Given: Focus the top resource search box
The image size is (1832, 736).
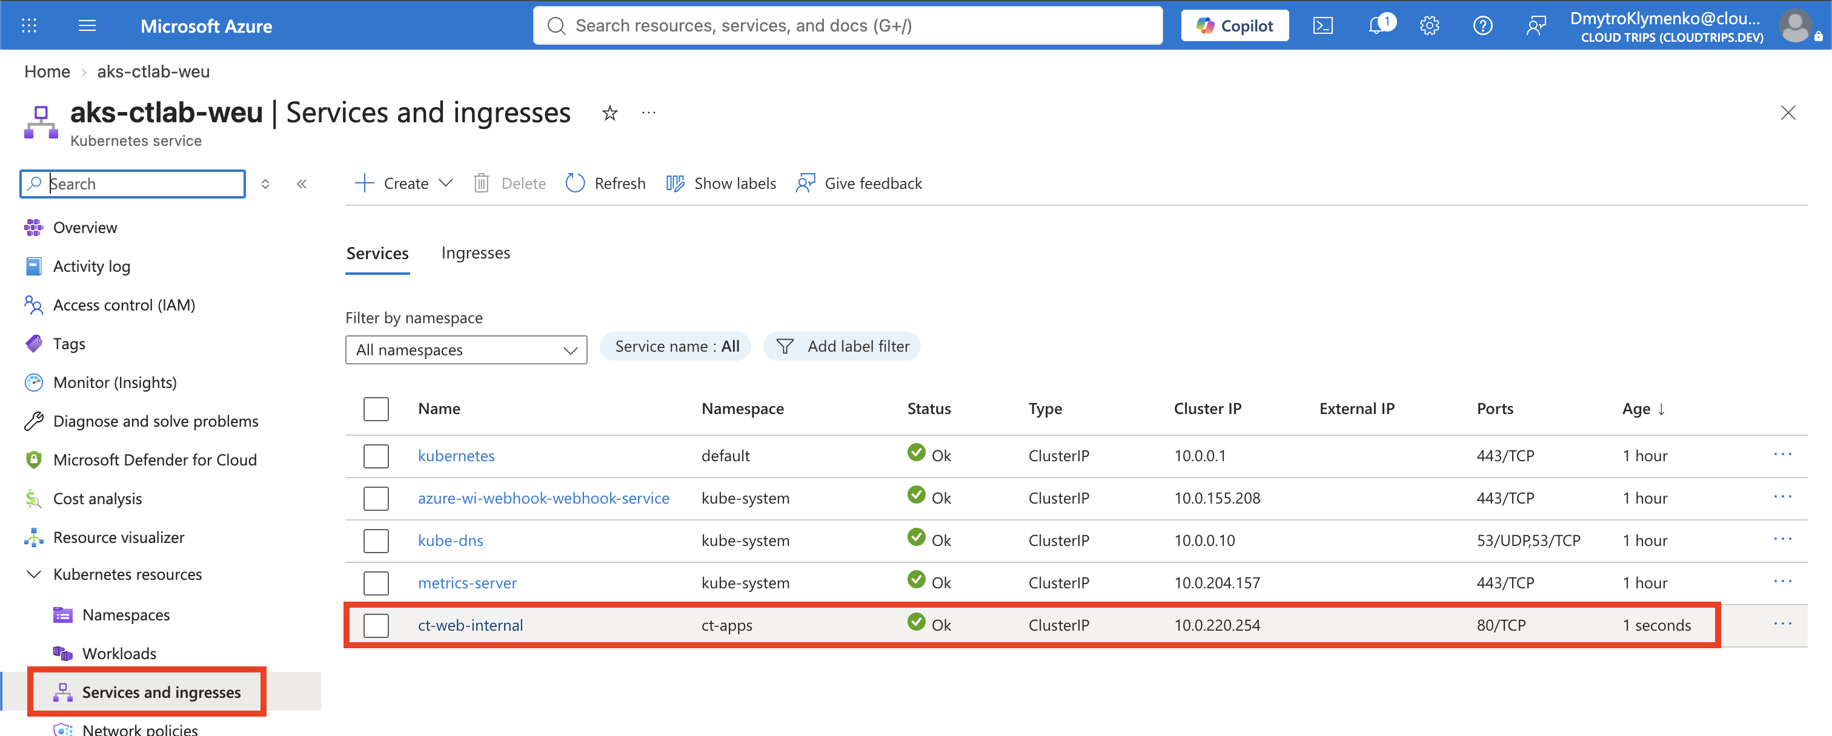Looking at the screenshot, I should coord(848,25).
